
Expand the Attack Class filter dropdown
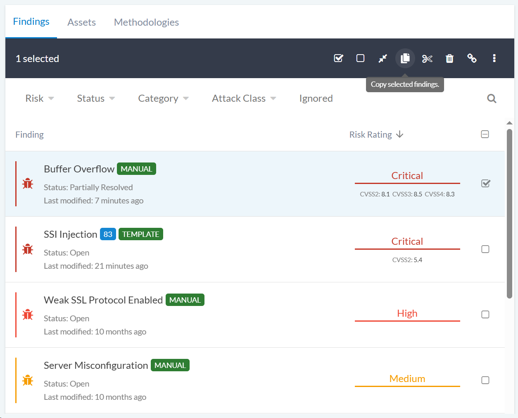(x=244, y=98)
